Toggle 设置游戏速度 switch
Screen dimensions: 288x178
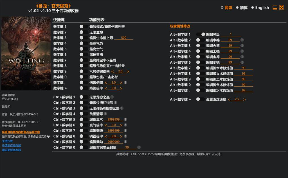(200, 99)
